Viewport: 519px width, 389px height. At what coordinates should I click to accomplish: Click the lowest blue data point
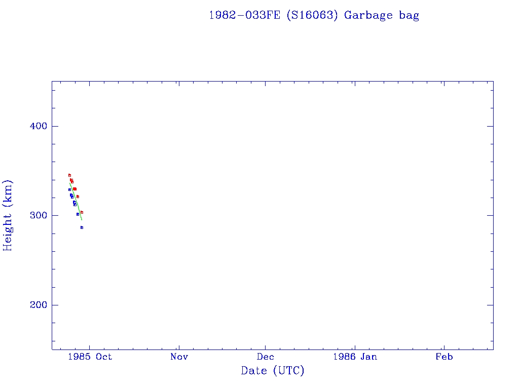click(x=82, y=227)
